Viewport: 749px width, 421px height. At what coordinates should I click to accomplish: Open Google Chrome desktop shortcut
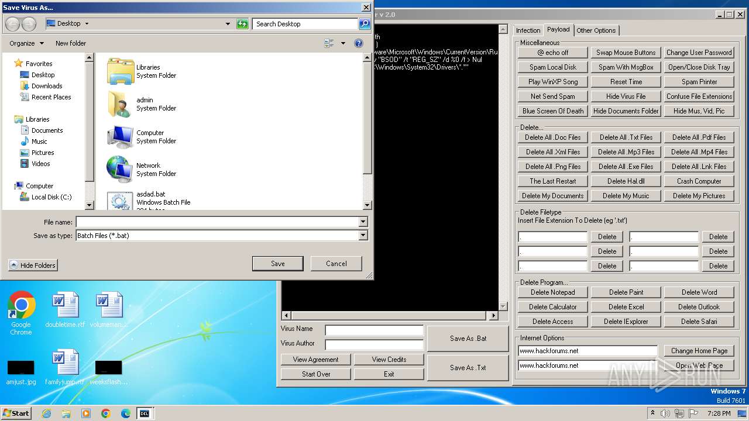pos(21,313)
